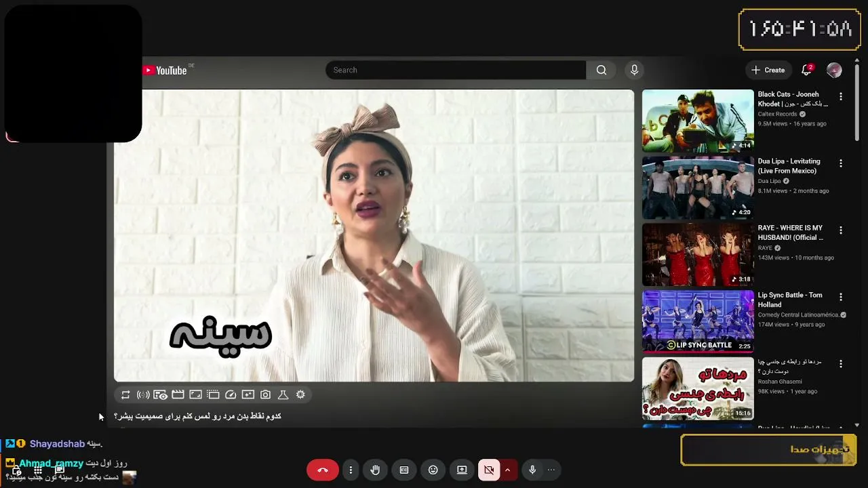Click the "98K views" text

[x=772, y=391]
